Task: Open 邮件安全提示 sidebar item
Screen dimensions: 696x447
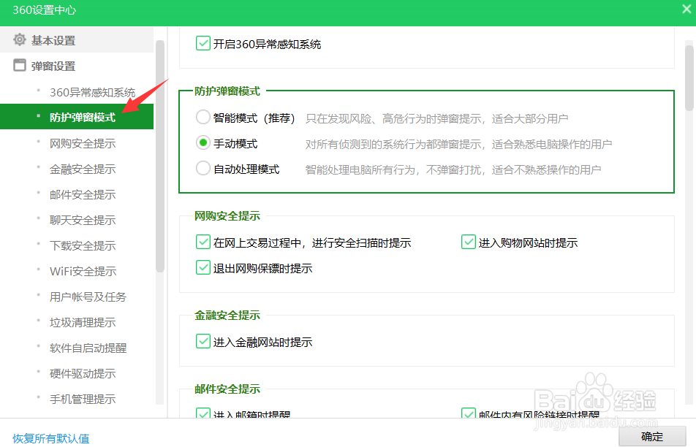Action: click(x=83, y=195)
